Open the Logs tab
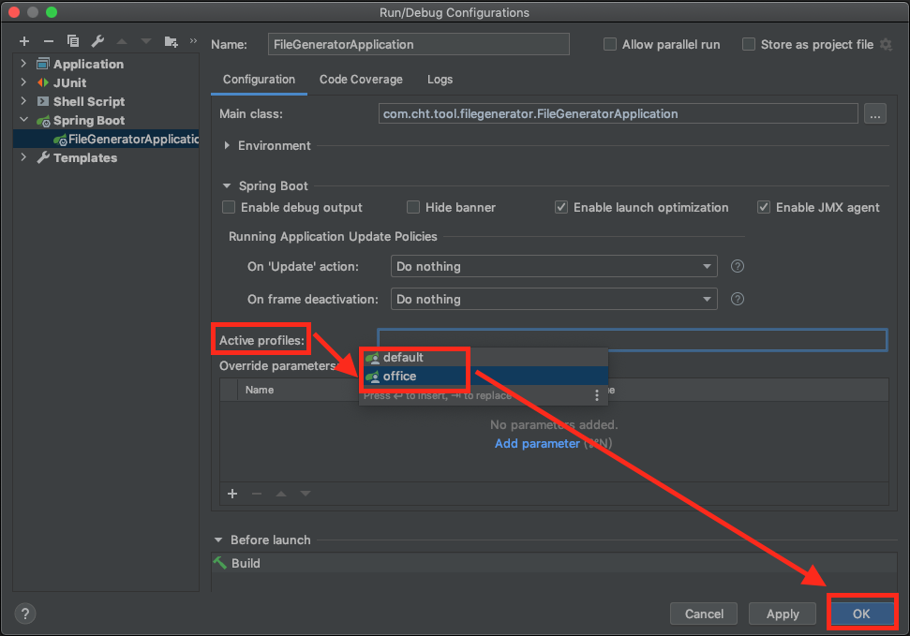This screenshot has height=636, width=910. click(x=440, y=80)
